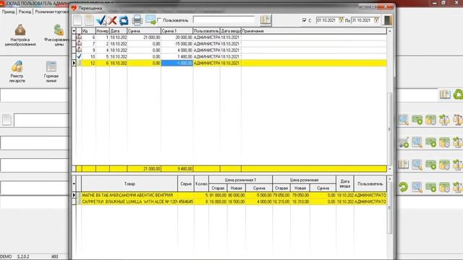Click the highlighted cell in row Ид 12

click(177, 63)
